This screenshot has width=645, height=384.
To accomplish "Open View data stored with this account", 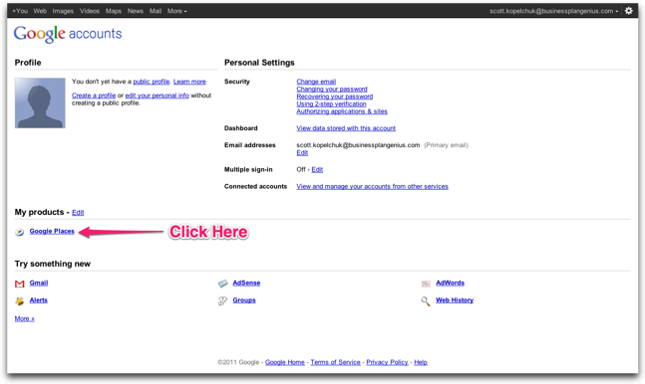I will pyautogui.click(x=346, y=128).
